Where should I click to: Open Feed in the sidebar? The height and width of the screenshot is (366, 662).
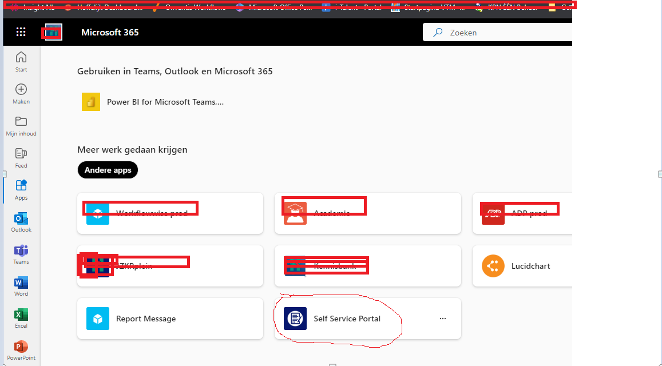21,158
